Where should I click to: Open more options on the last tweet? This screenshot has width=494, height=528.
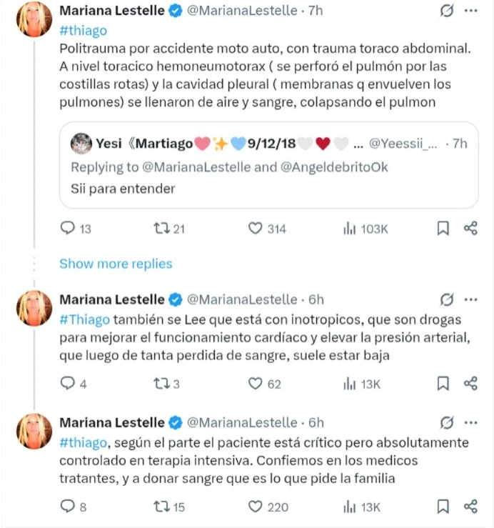[470, 422]
